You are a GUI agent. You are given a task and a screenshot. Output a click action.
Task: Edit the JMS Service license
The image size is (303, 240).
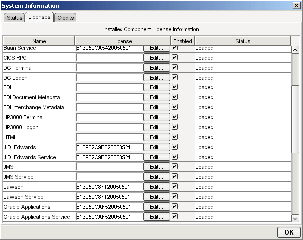(x=157, y=177)
